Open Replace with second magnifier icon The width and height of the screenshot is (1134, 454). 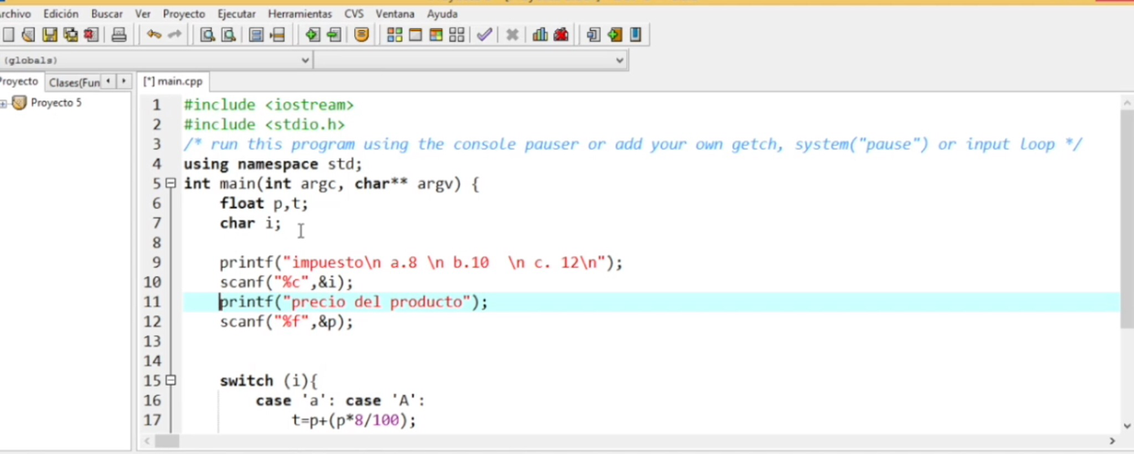point(228,35)
